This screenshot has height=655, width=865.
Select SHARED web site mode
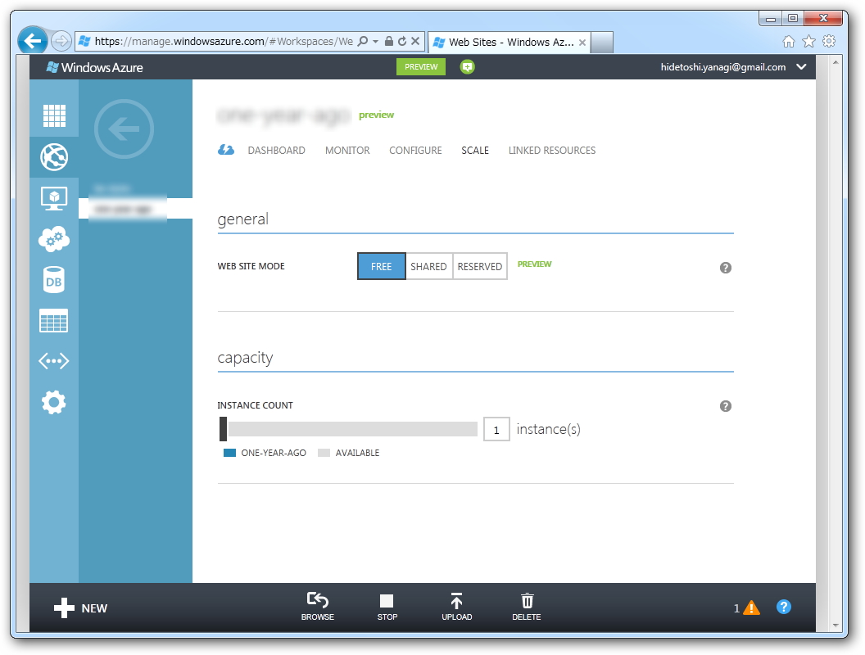tap(428, 266)
